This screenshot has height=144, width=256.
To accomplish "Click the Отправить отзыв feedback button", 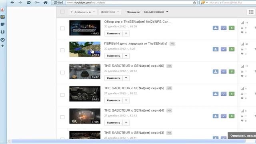I will pyautogui.click(x=242, y=136).
